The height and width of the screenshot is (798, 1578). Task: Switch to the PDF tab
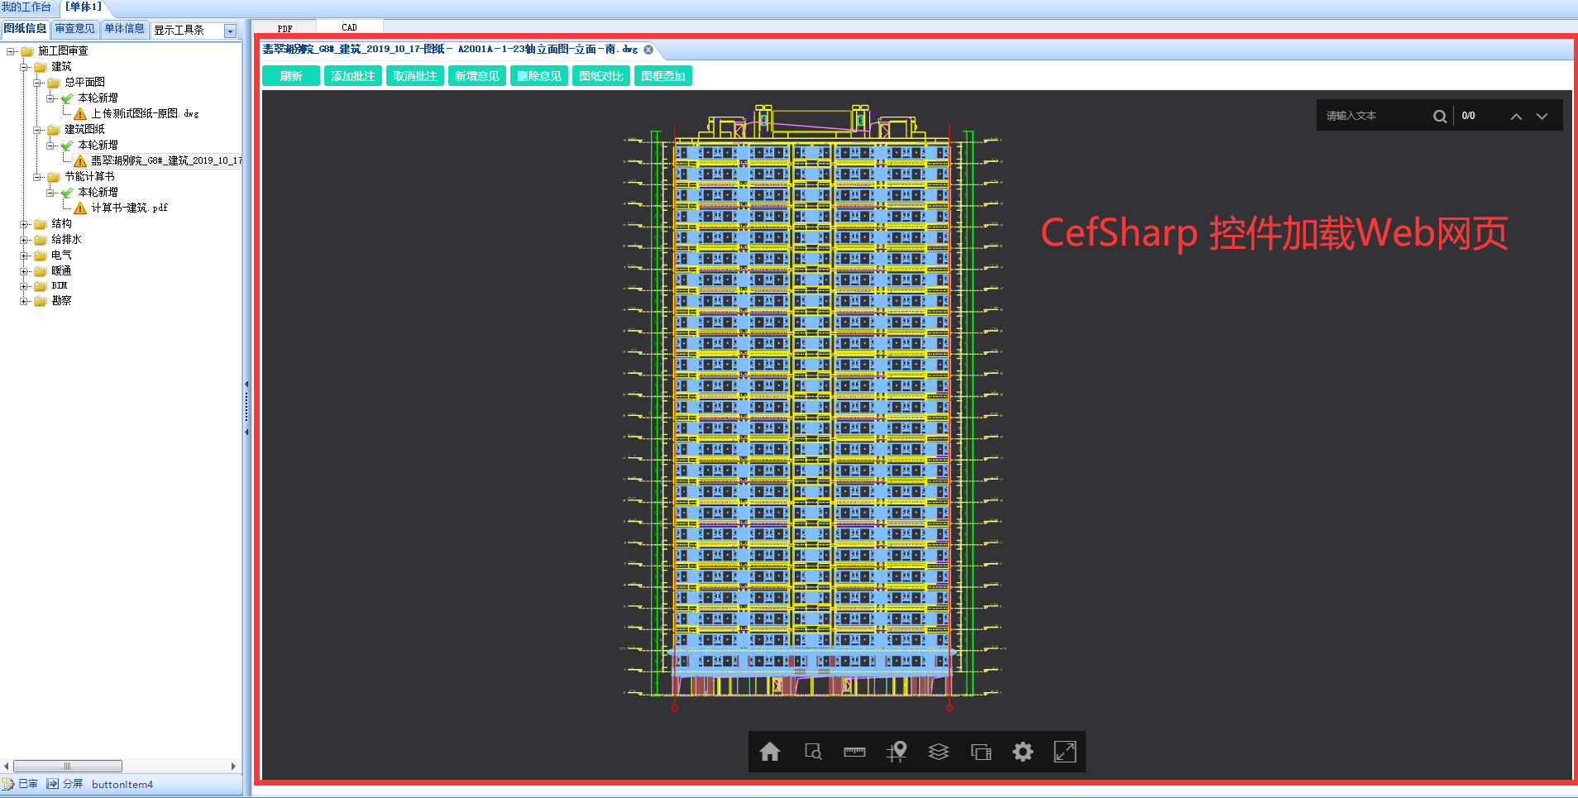[285, 28]
